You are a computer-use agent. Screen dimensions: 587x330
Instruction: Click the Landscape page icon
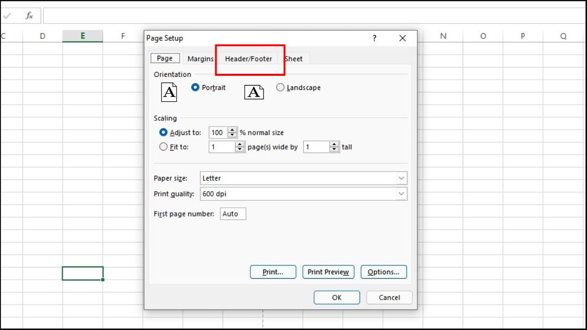click(254, 92)
